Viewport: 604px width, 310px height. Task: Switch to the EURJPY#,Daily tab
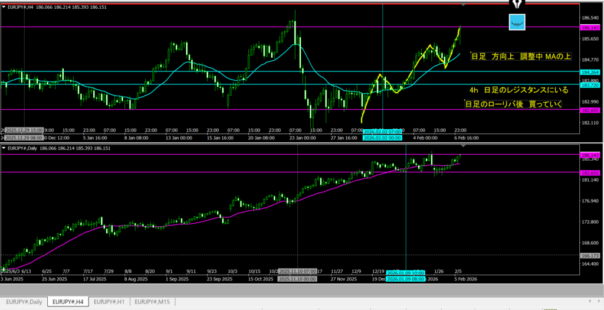point(24,301)
